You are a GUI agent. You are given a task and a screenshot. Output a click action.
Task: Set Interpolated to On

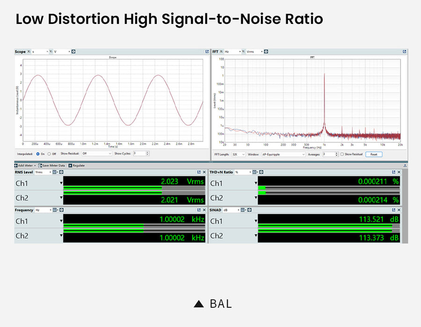(x=38, y=153)
